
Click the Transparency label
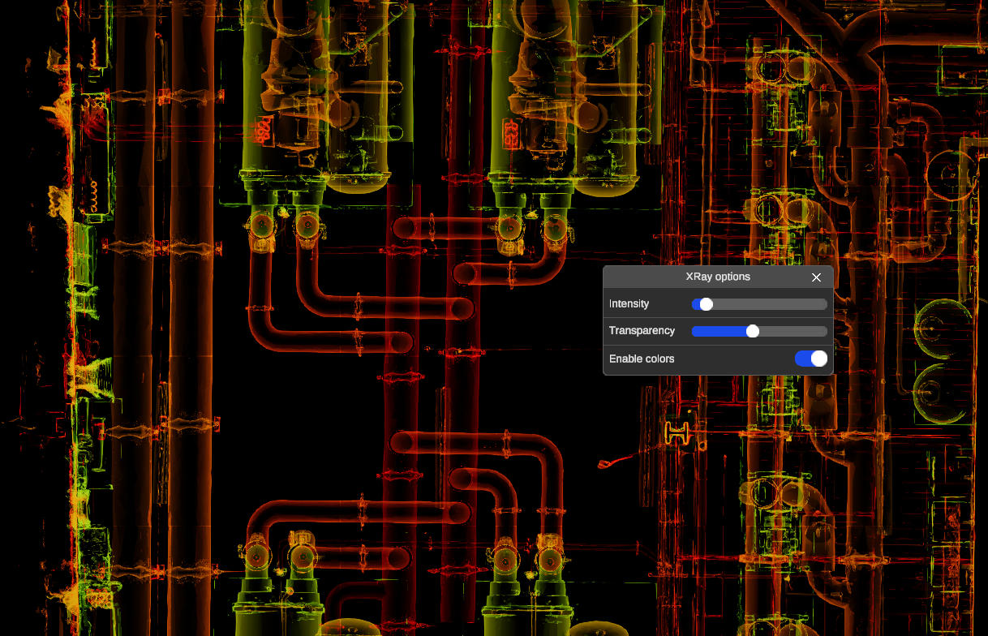point(642,331)
